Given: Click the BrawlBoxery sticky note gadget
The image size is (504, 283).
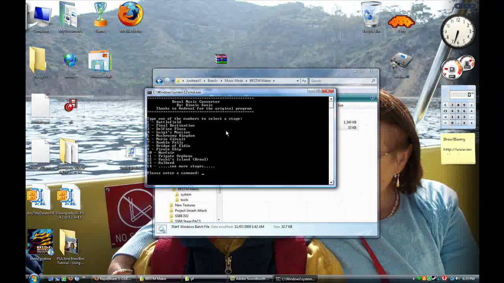Looking at the screenshot, I should 458,149.
